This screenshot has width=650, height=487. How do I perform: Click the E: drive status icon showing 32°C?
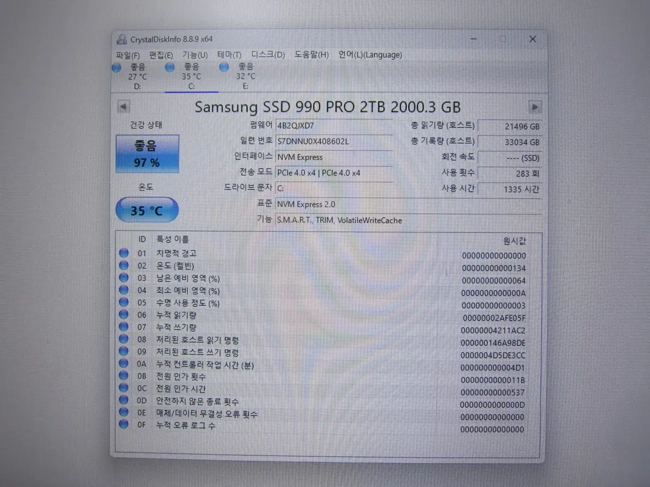point(224,67)
